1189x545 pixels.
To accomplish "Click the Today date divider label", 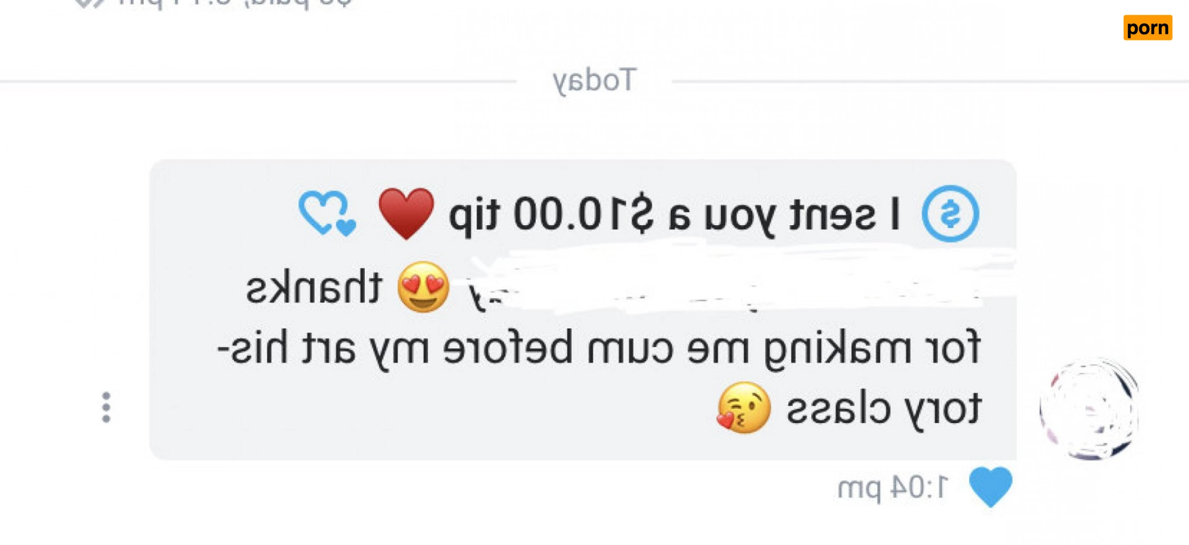I will [594, 81].
